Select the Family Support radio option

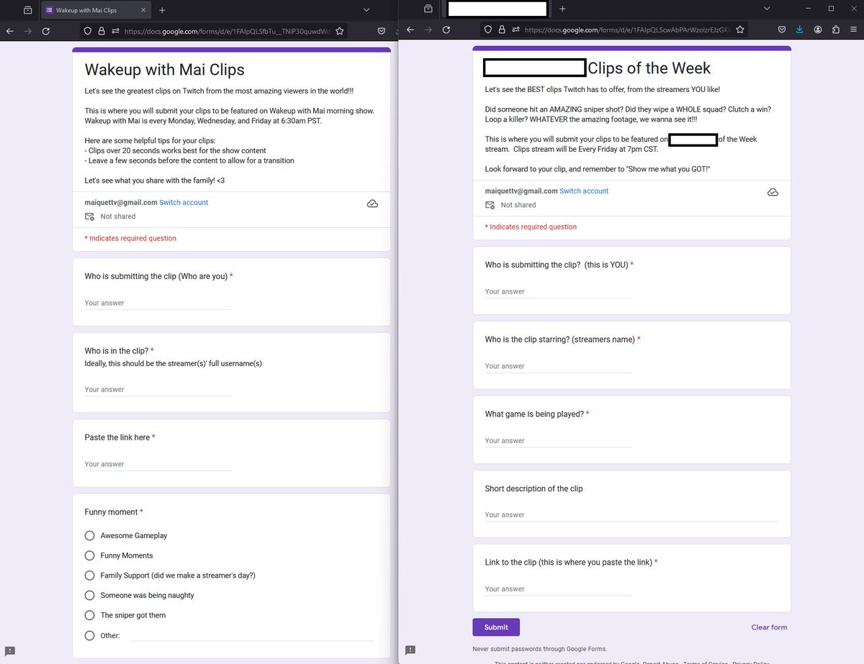click(x=89, y=576)
